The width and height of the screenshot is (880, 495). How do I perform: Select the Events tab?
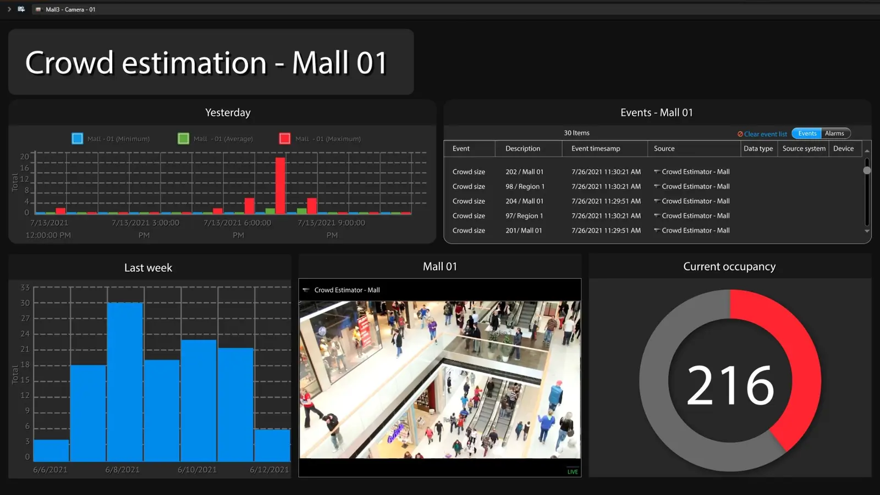point(807,134)
